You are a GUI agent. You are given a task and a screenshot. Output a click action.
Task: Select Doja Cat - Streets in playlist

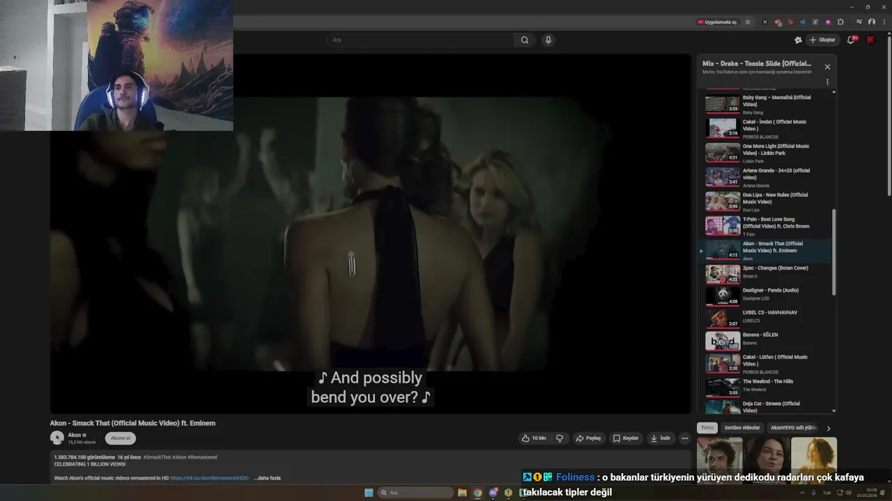pos(766,406)
